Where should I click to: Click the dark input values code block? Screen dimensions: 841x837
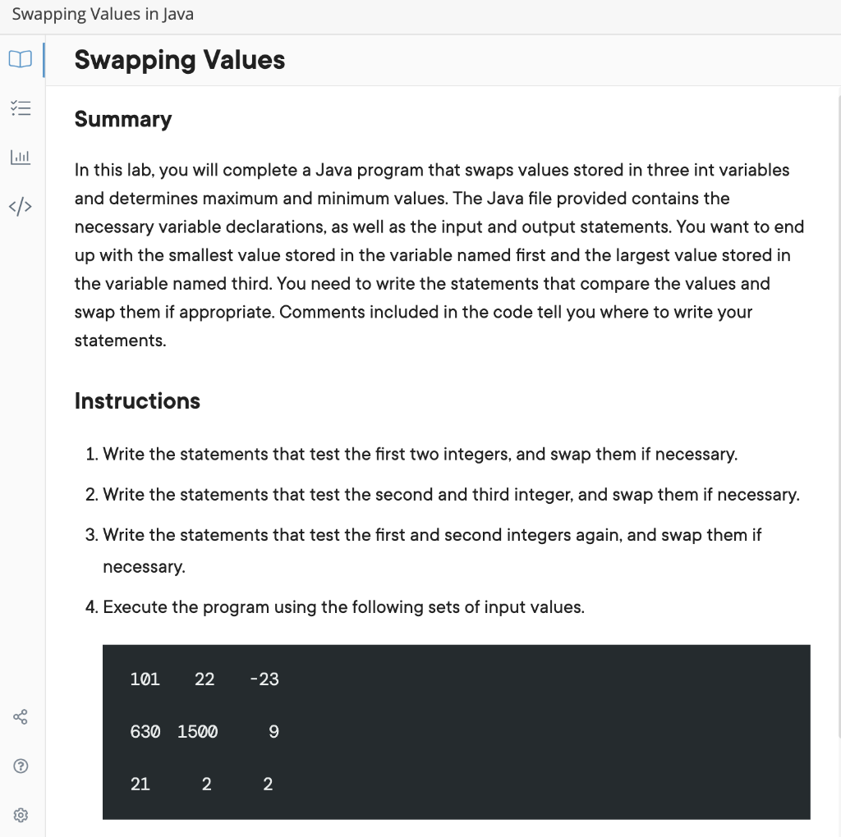coord(456,731)
